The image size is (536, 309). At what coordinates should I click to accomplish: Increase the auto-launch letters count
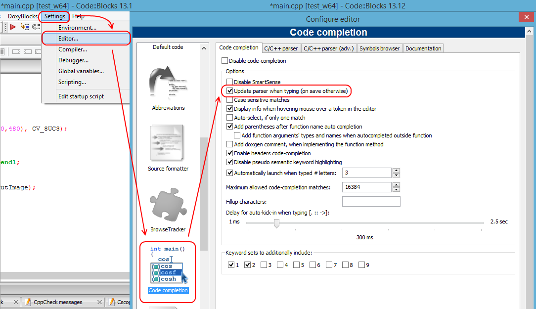point(396,170)
